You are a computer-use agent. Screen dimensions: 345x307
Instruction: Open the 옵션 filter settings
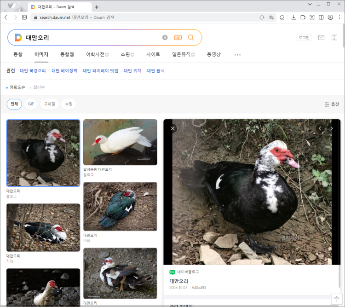click(332, 104)
